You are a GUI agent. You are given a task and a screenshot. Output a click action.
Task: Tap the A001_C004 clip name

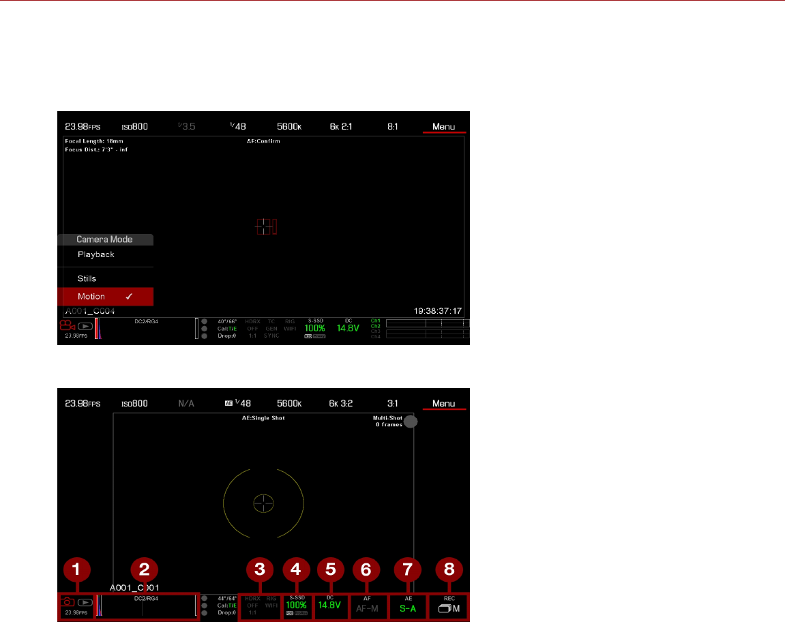point(90,311)
